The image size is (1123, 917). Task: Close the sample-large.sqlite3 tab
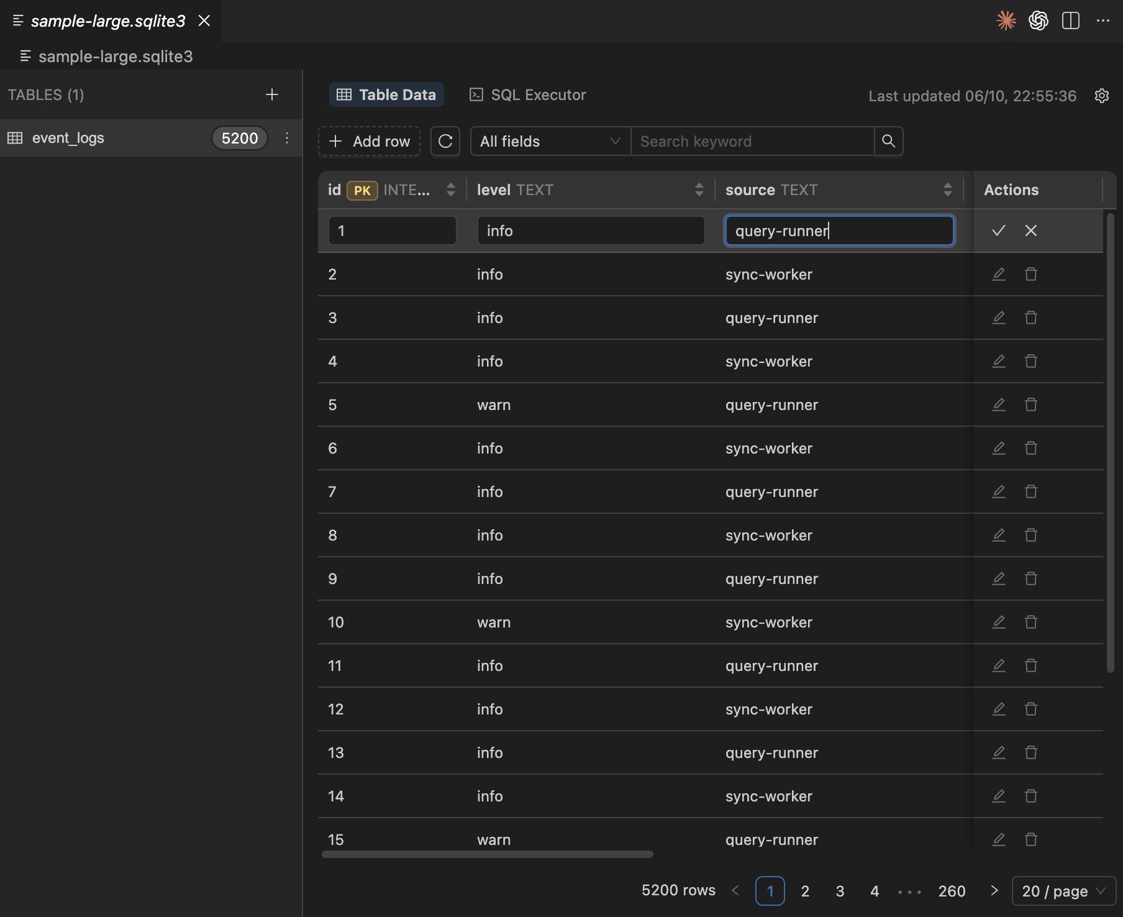(x=204, y=21)
